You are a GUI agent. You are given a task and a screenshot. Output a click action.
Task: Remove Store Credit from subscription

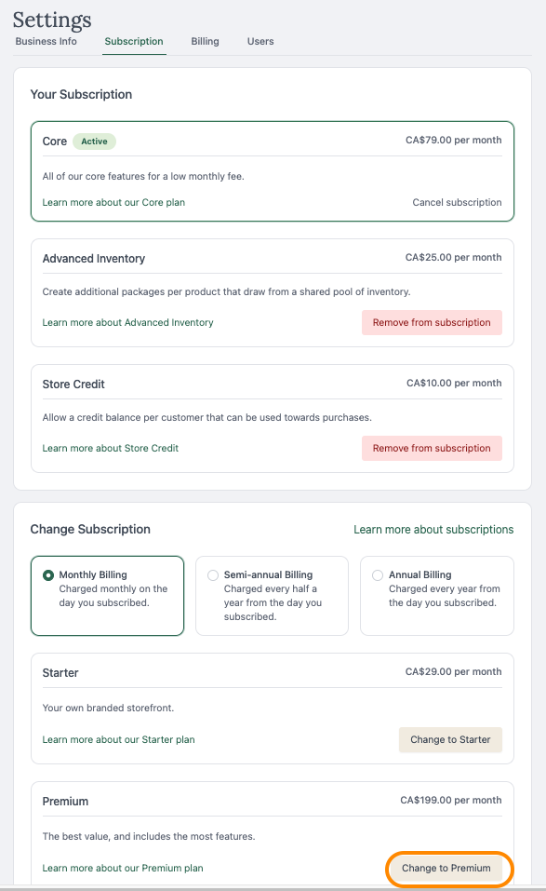(432, 449)
